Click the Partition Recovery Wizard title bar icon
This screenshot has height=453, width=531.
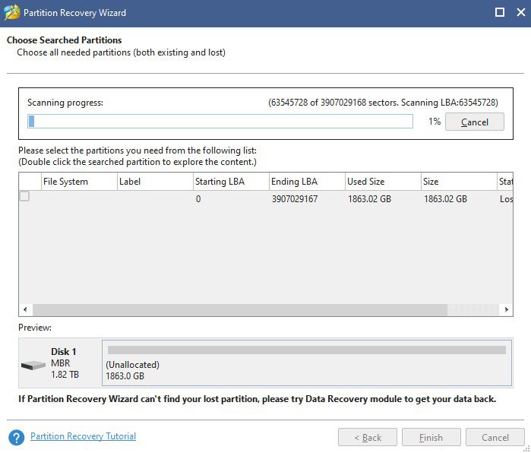point(11,13)
